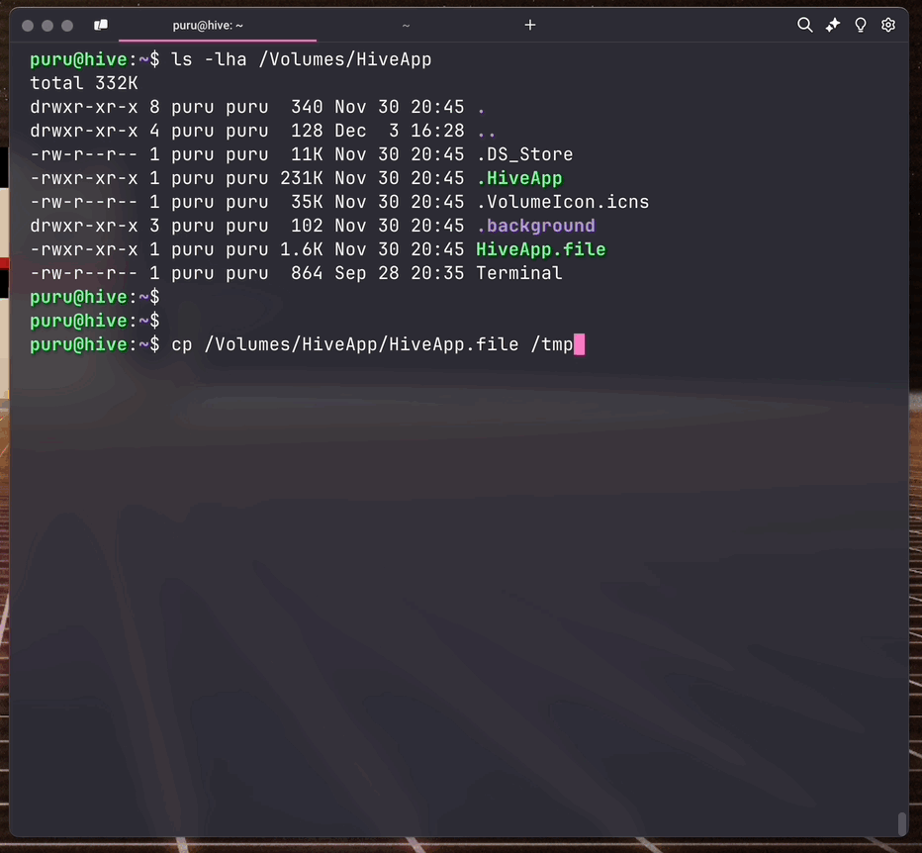The height and width of the screenshot is (853, 922).
Task: Click the Terminal file name in listing
Action: 519,273
